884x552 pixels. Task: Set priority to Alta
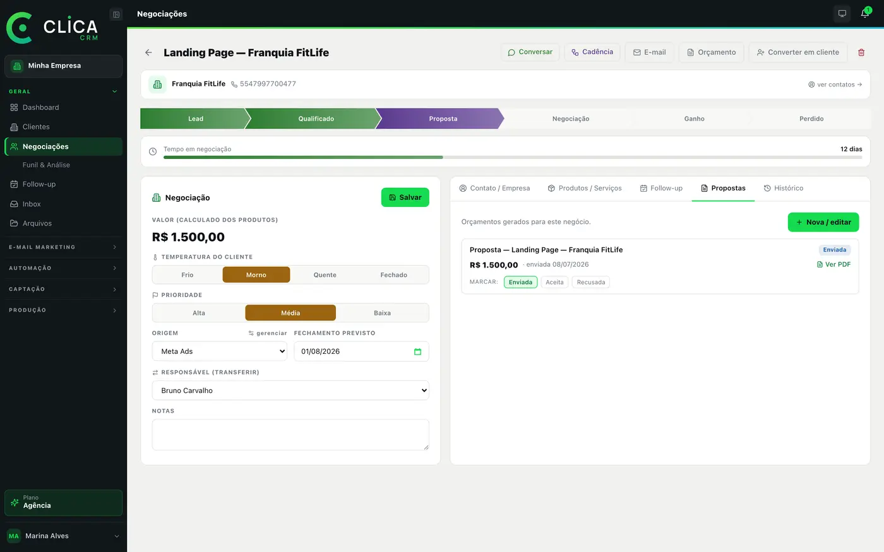(199, 313)
